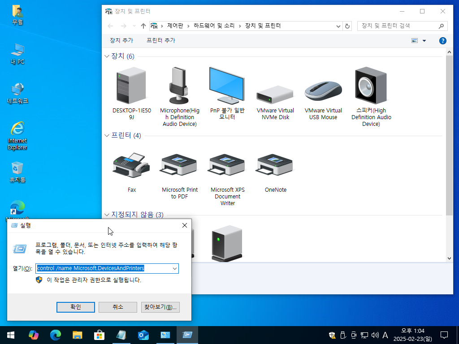Open the 무궐 user folder on desktop

pyautogui.click(x=17, y=15)
